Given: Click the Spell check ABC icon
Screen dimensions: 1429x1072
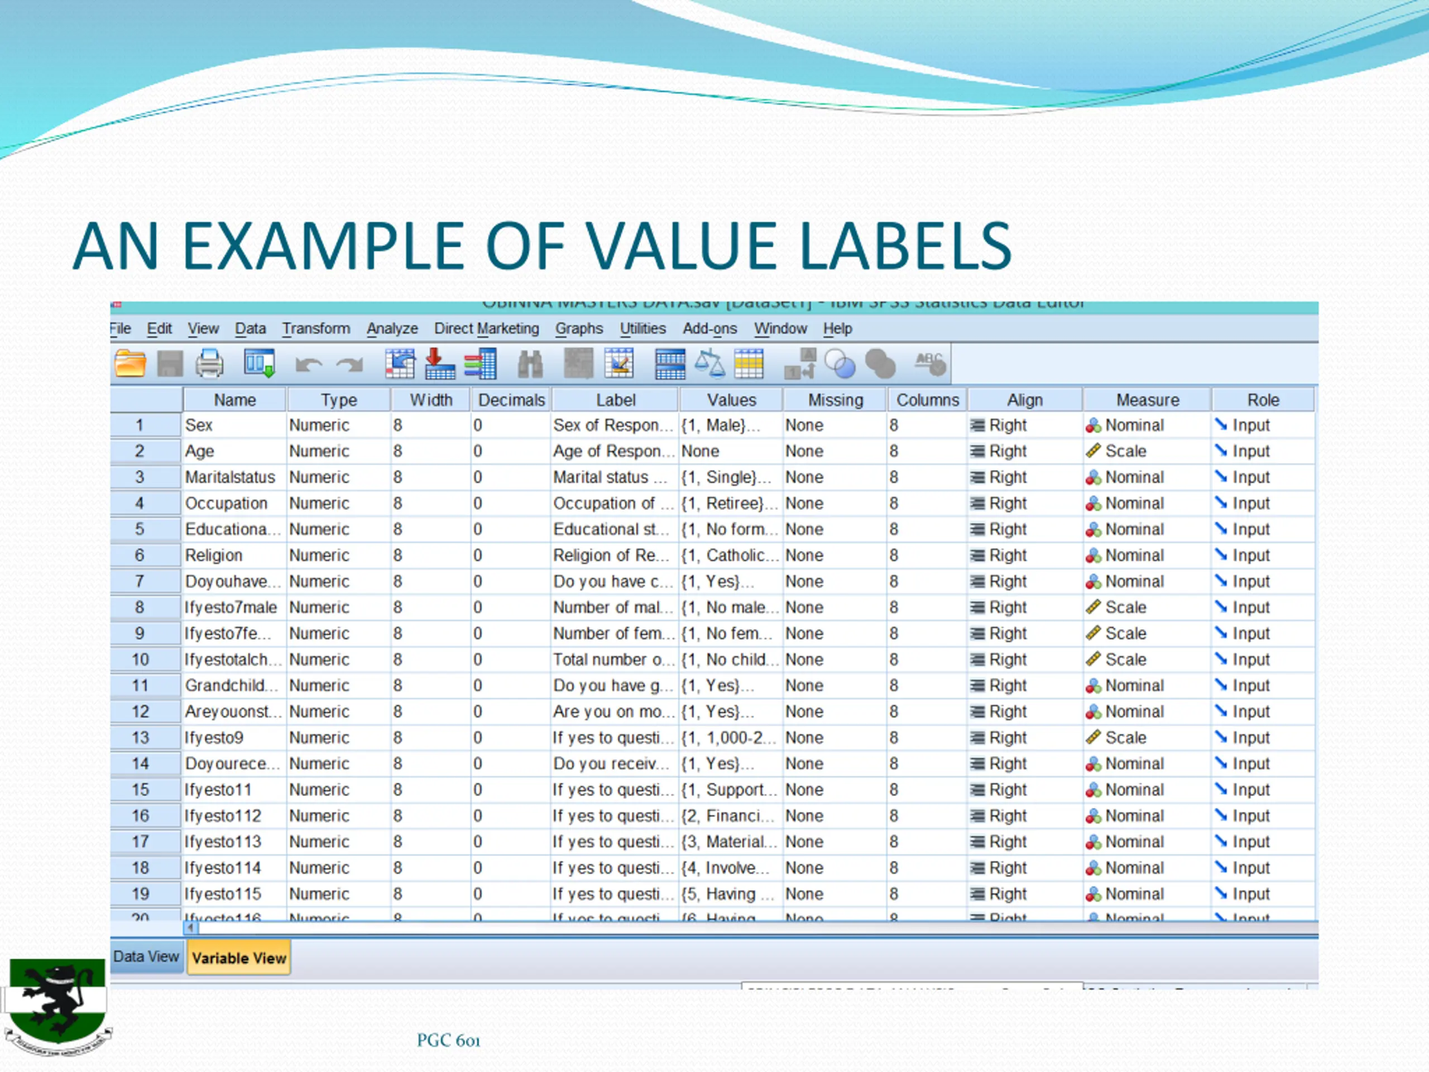Looking at the screenshot, I should tap(931, 363).
